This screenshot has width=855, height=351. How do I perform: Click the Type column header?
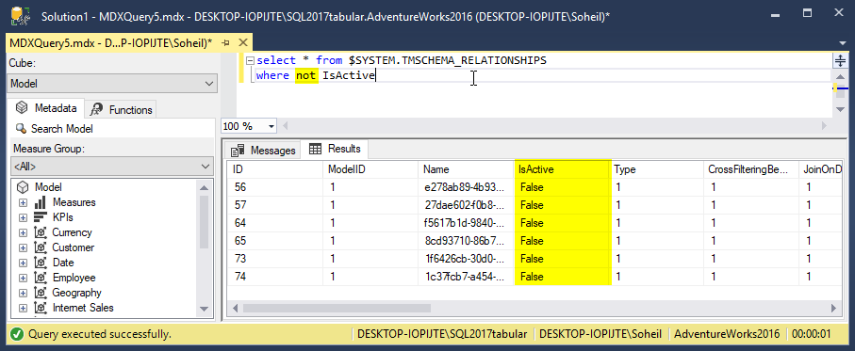pyautogui.click(x=656, y=169)
